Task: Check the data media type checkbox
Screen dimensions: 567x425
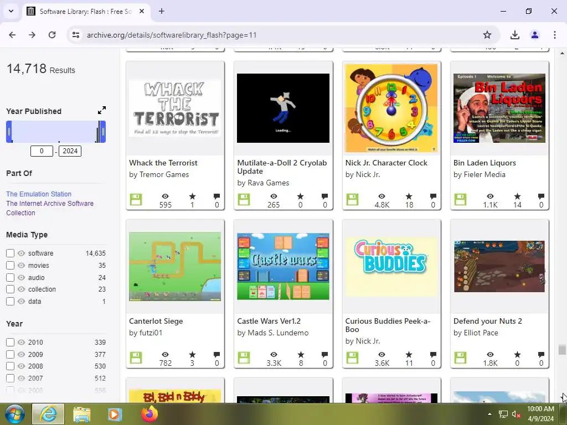Action: 10,302
